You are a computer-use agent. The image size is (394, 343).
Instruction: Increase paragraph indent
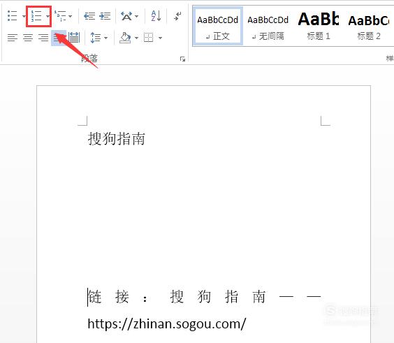point(105,16)
